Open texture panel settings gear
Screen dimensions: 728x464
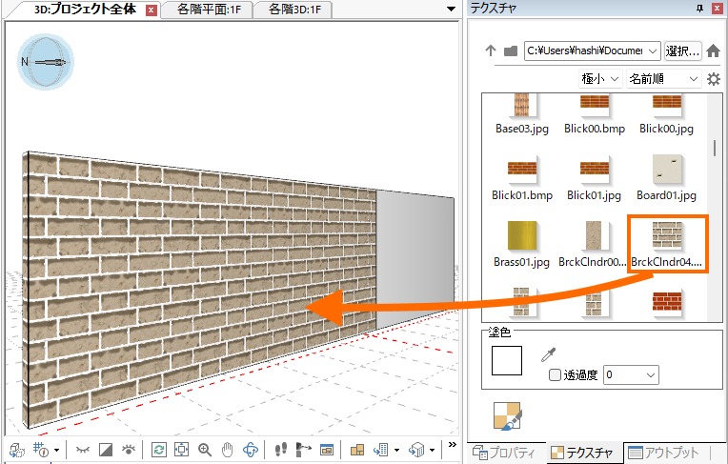[x=714, y=79]
